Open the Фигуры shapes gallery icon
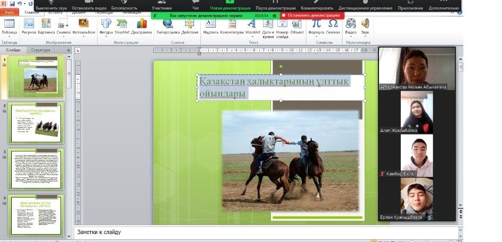The height and width of the screenshot is (242, 502). pos(106,23)
